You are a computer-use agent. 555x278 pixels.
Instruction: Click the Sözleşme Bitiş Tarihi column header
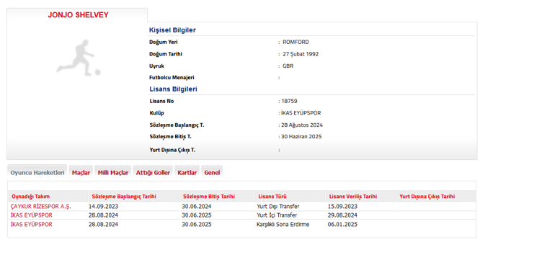click(209, 197)
